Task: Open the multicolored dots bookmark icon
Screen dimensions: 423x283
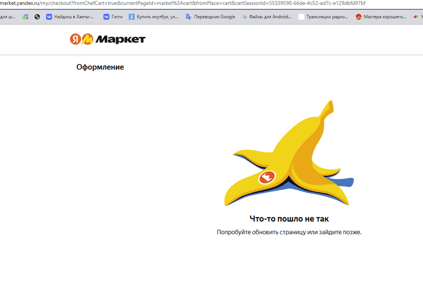Action: click(25, 17)
